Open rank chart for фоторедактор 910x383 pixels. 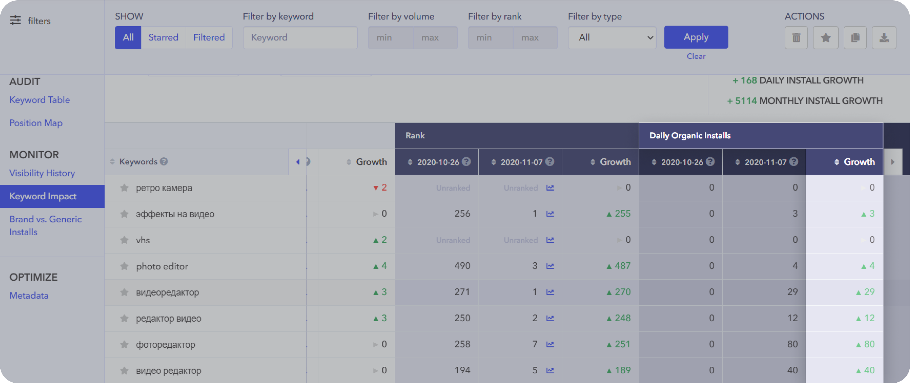[x=550, y=344]
